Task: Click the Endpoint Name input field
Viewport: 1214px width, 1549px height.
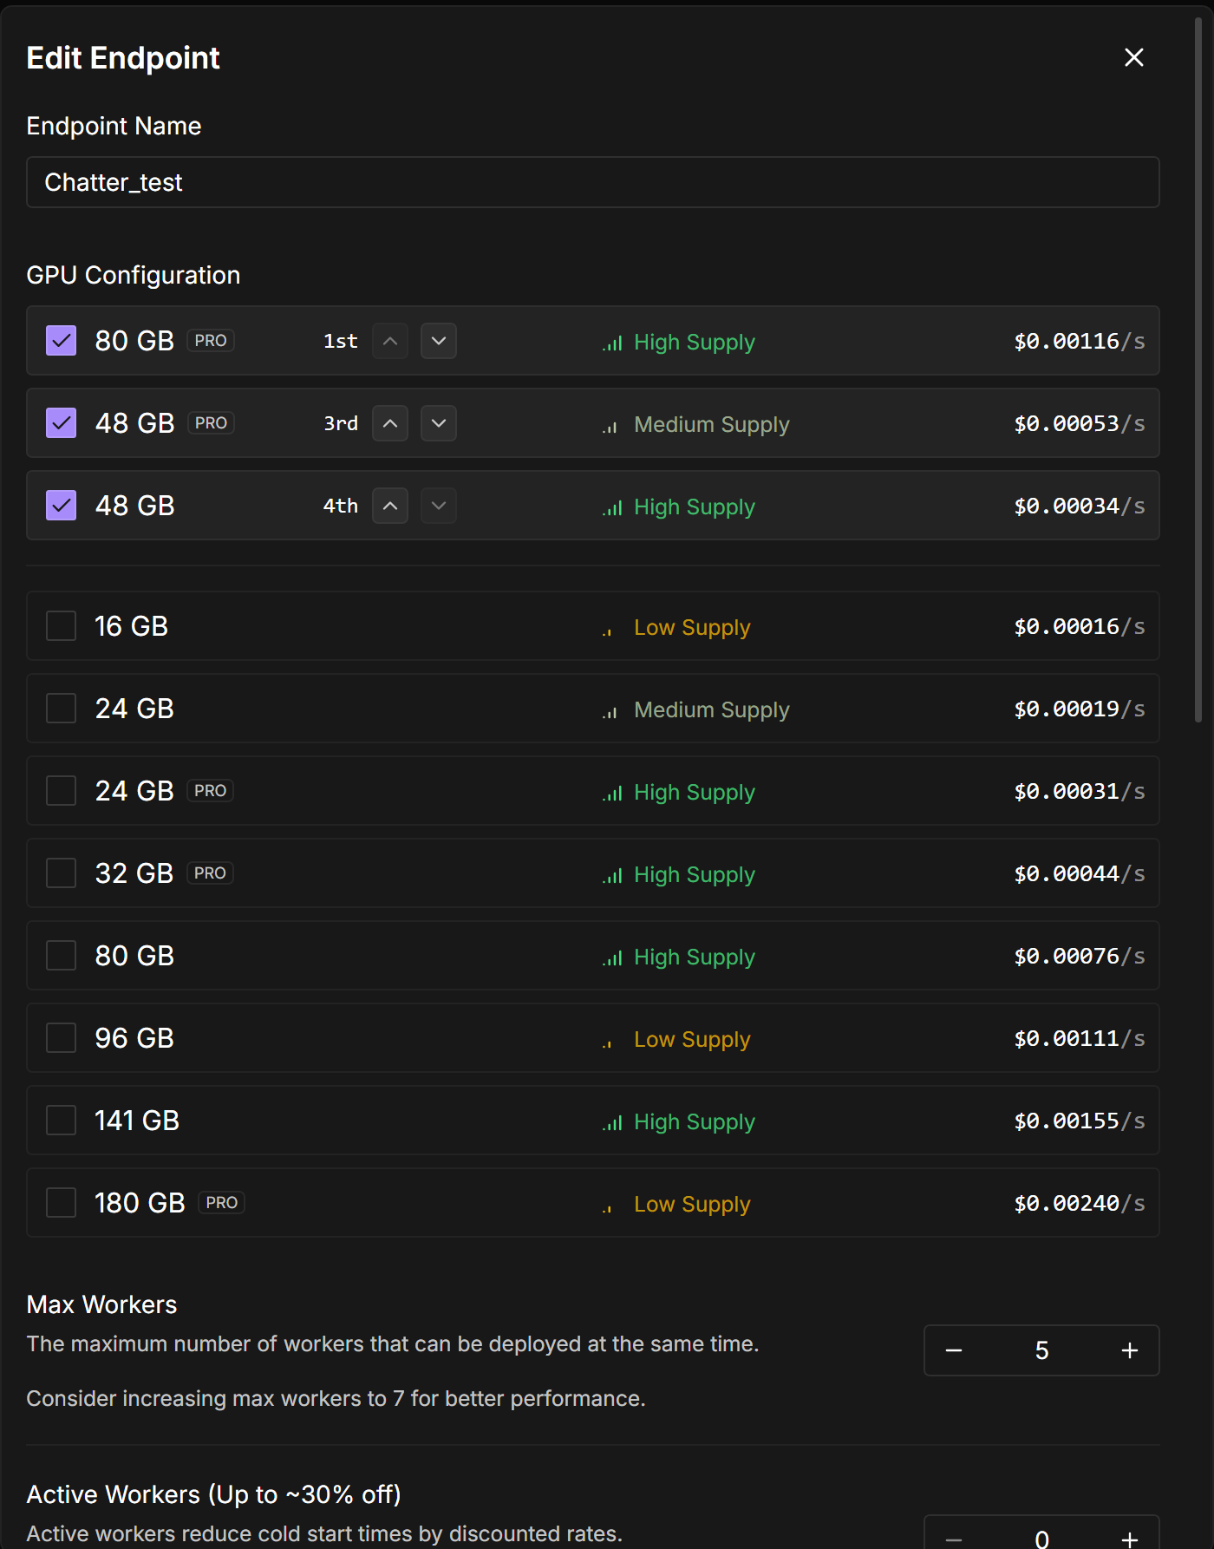Action: pos(592,182)
